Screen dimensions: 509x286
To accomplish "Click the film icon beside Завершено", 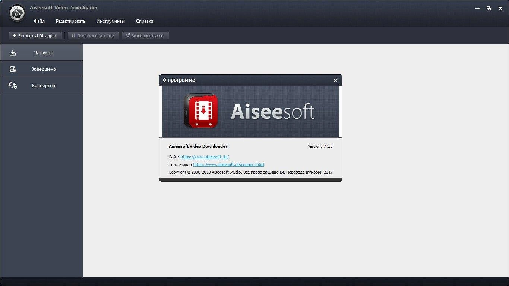I will coord(13,69).
